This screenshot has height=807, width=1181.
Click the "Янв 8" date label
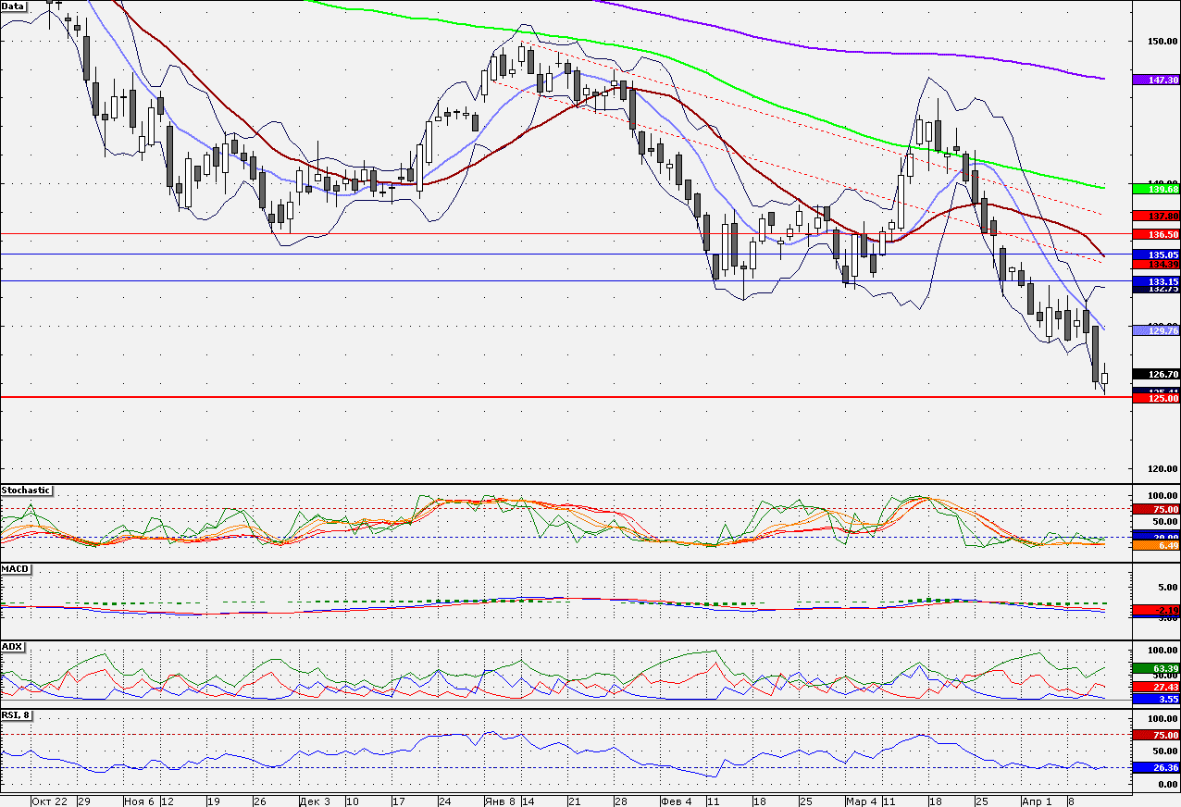[499, 801]
